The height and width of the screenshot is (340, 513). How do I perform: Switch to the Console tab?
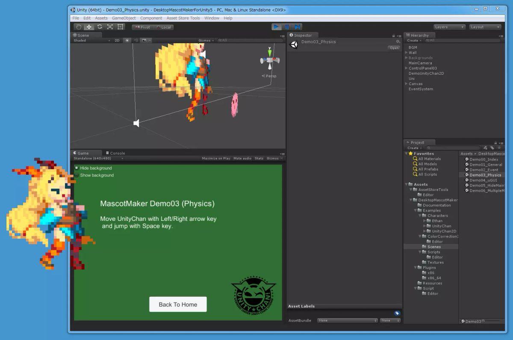tap(115, 153)
